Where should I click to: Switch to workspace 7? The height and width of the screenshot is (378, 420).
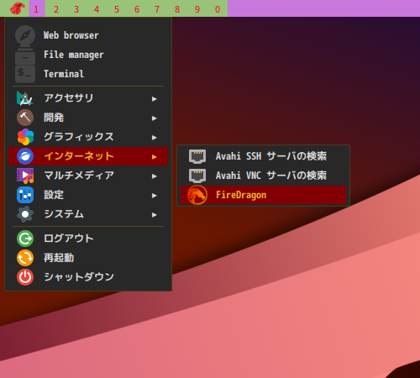pos(157,9)
